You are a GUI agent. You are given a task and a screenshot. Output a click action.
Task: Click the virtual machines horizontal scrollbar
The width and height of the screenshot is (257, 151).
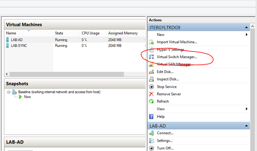click(x=75, y=74)
